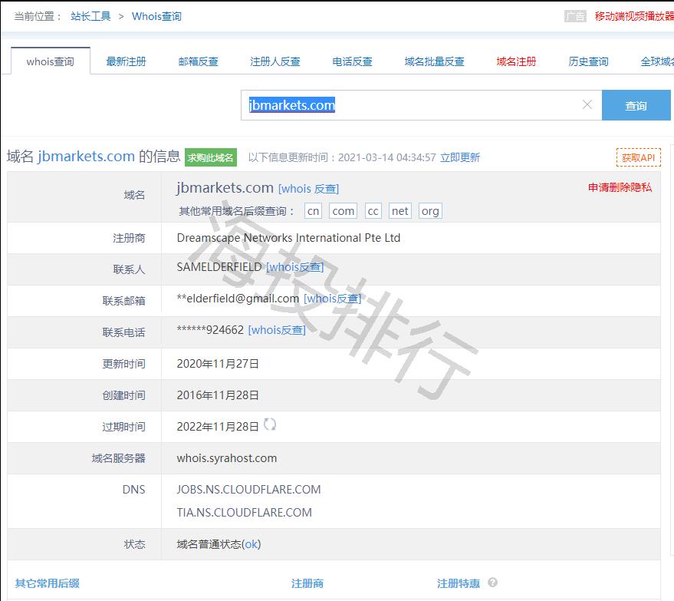Click the blue 查询 search button
The height and width of the screenshot is (601, 674).
pyautogui.click(x=636, y=106)
